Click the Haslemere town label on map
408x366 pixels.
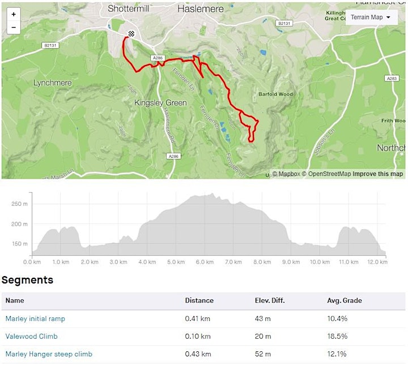(201, 9)
